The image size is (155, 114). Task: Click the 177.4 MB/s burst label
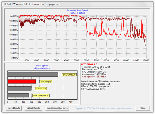click(46, 82)
